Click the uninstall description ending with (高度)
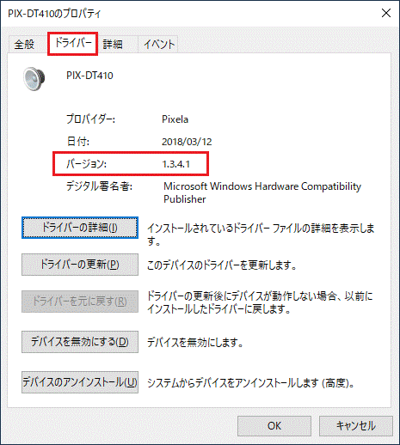This screenshot has height=445, width=400. tap(251, 383)
